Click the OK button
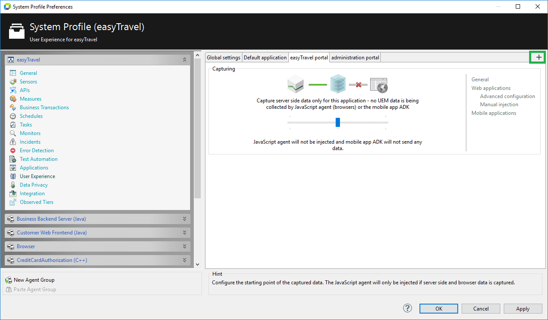Viewport: 548px width, 320px height. tap(439, 308)
